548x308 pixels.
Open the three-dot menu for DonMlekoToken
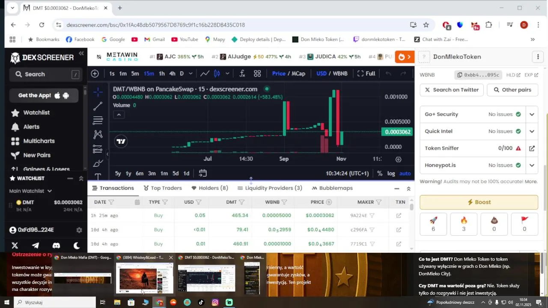point(538,57)
